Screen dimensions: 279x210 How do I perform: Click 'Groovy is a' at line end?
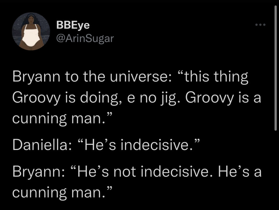pyautogui.click(x=223, y=98)
